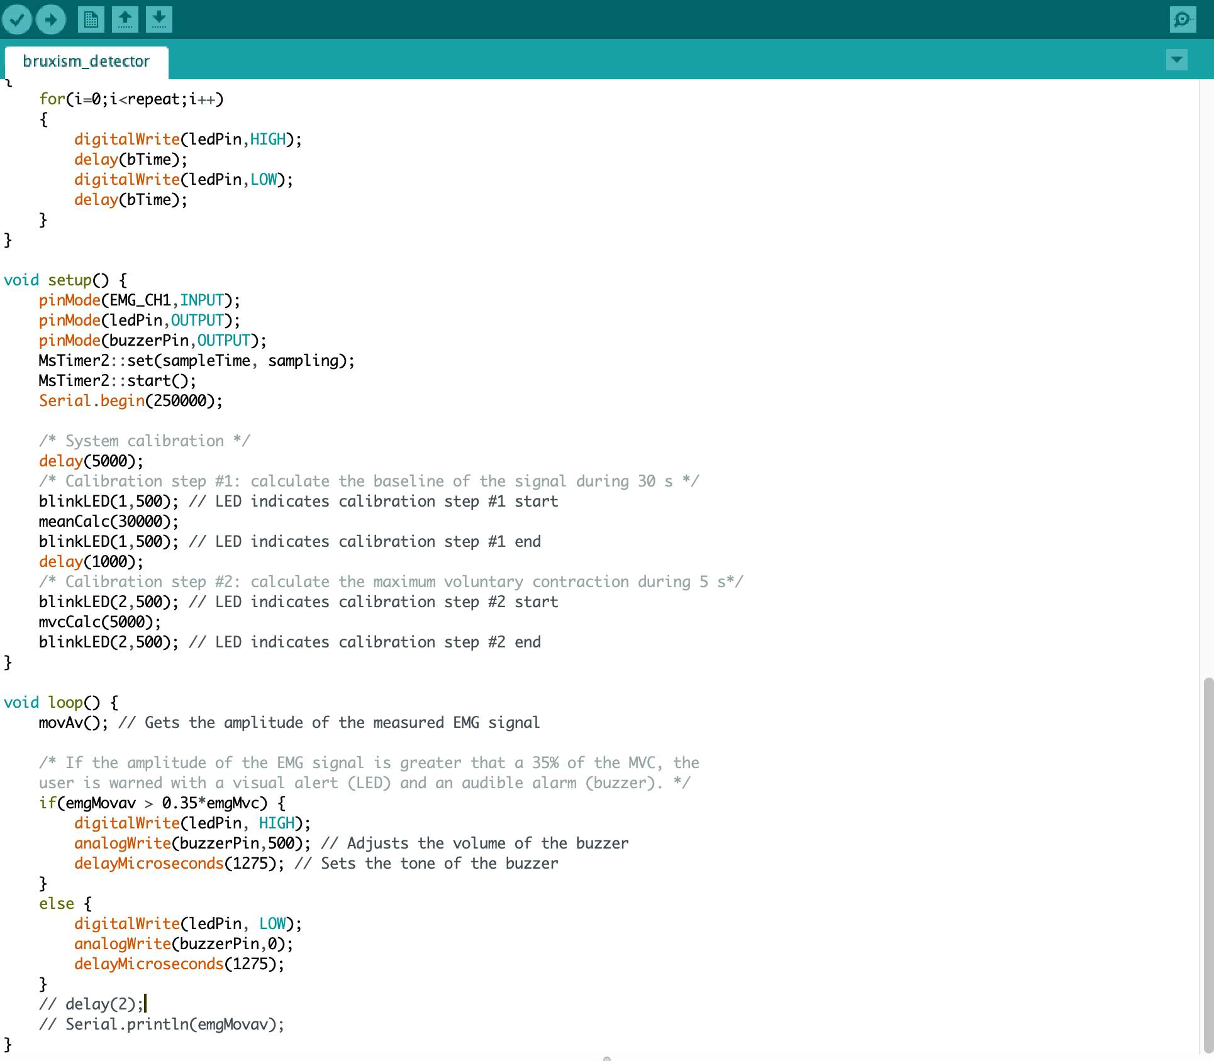Screen dimensions: 1214x1061
Task: Click the line 'mvcCalc(5000);'
Action: (100, 622)
